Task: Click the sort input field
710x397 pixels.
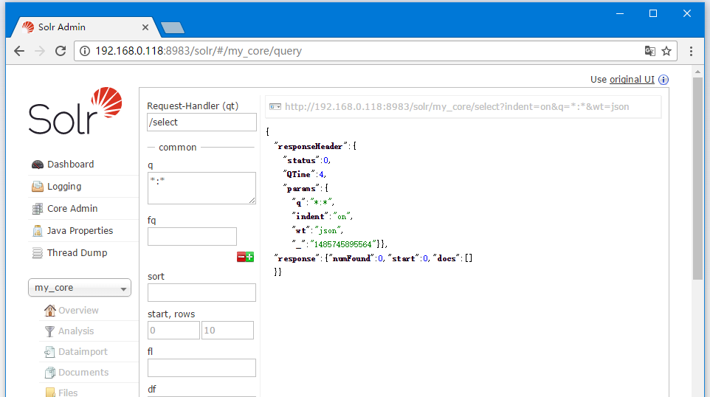Action: pos(202,292)
